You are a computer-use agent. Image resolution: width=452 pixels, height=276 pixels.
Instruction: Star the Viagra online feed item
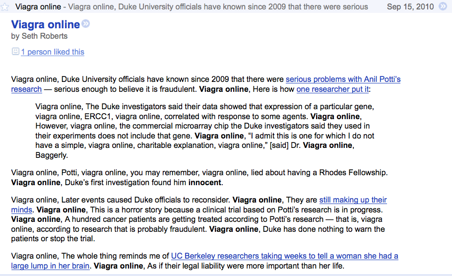pyautogui.click(x=4, y=6)
